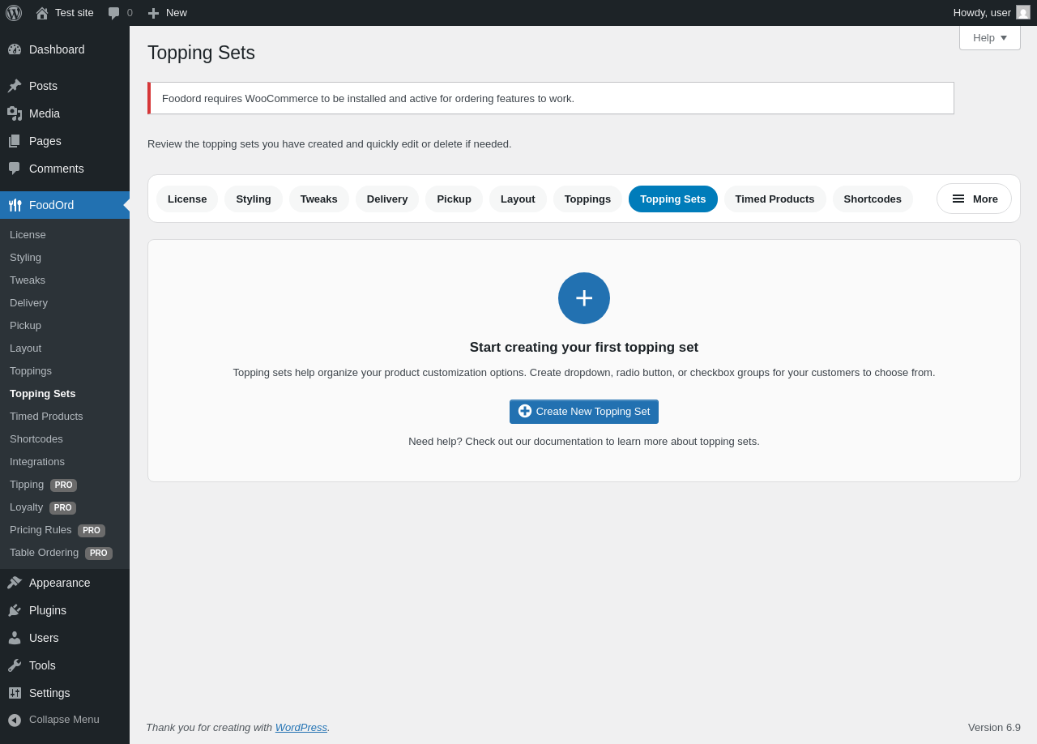Click the large blue plus circle
1037x744 pixels.
click(x=584, y=298)
